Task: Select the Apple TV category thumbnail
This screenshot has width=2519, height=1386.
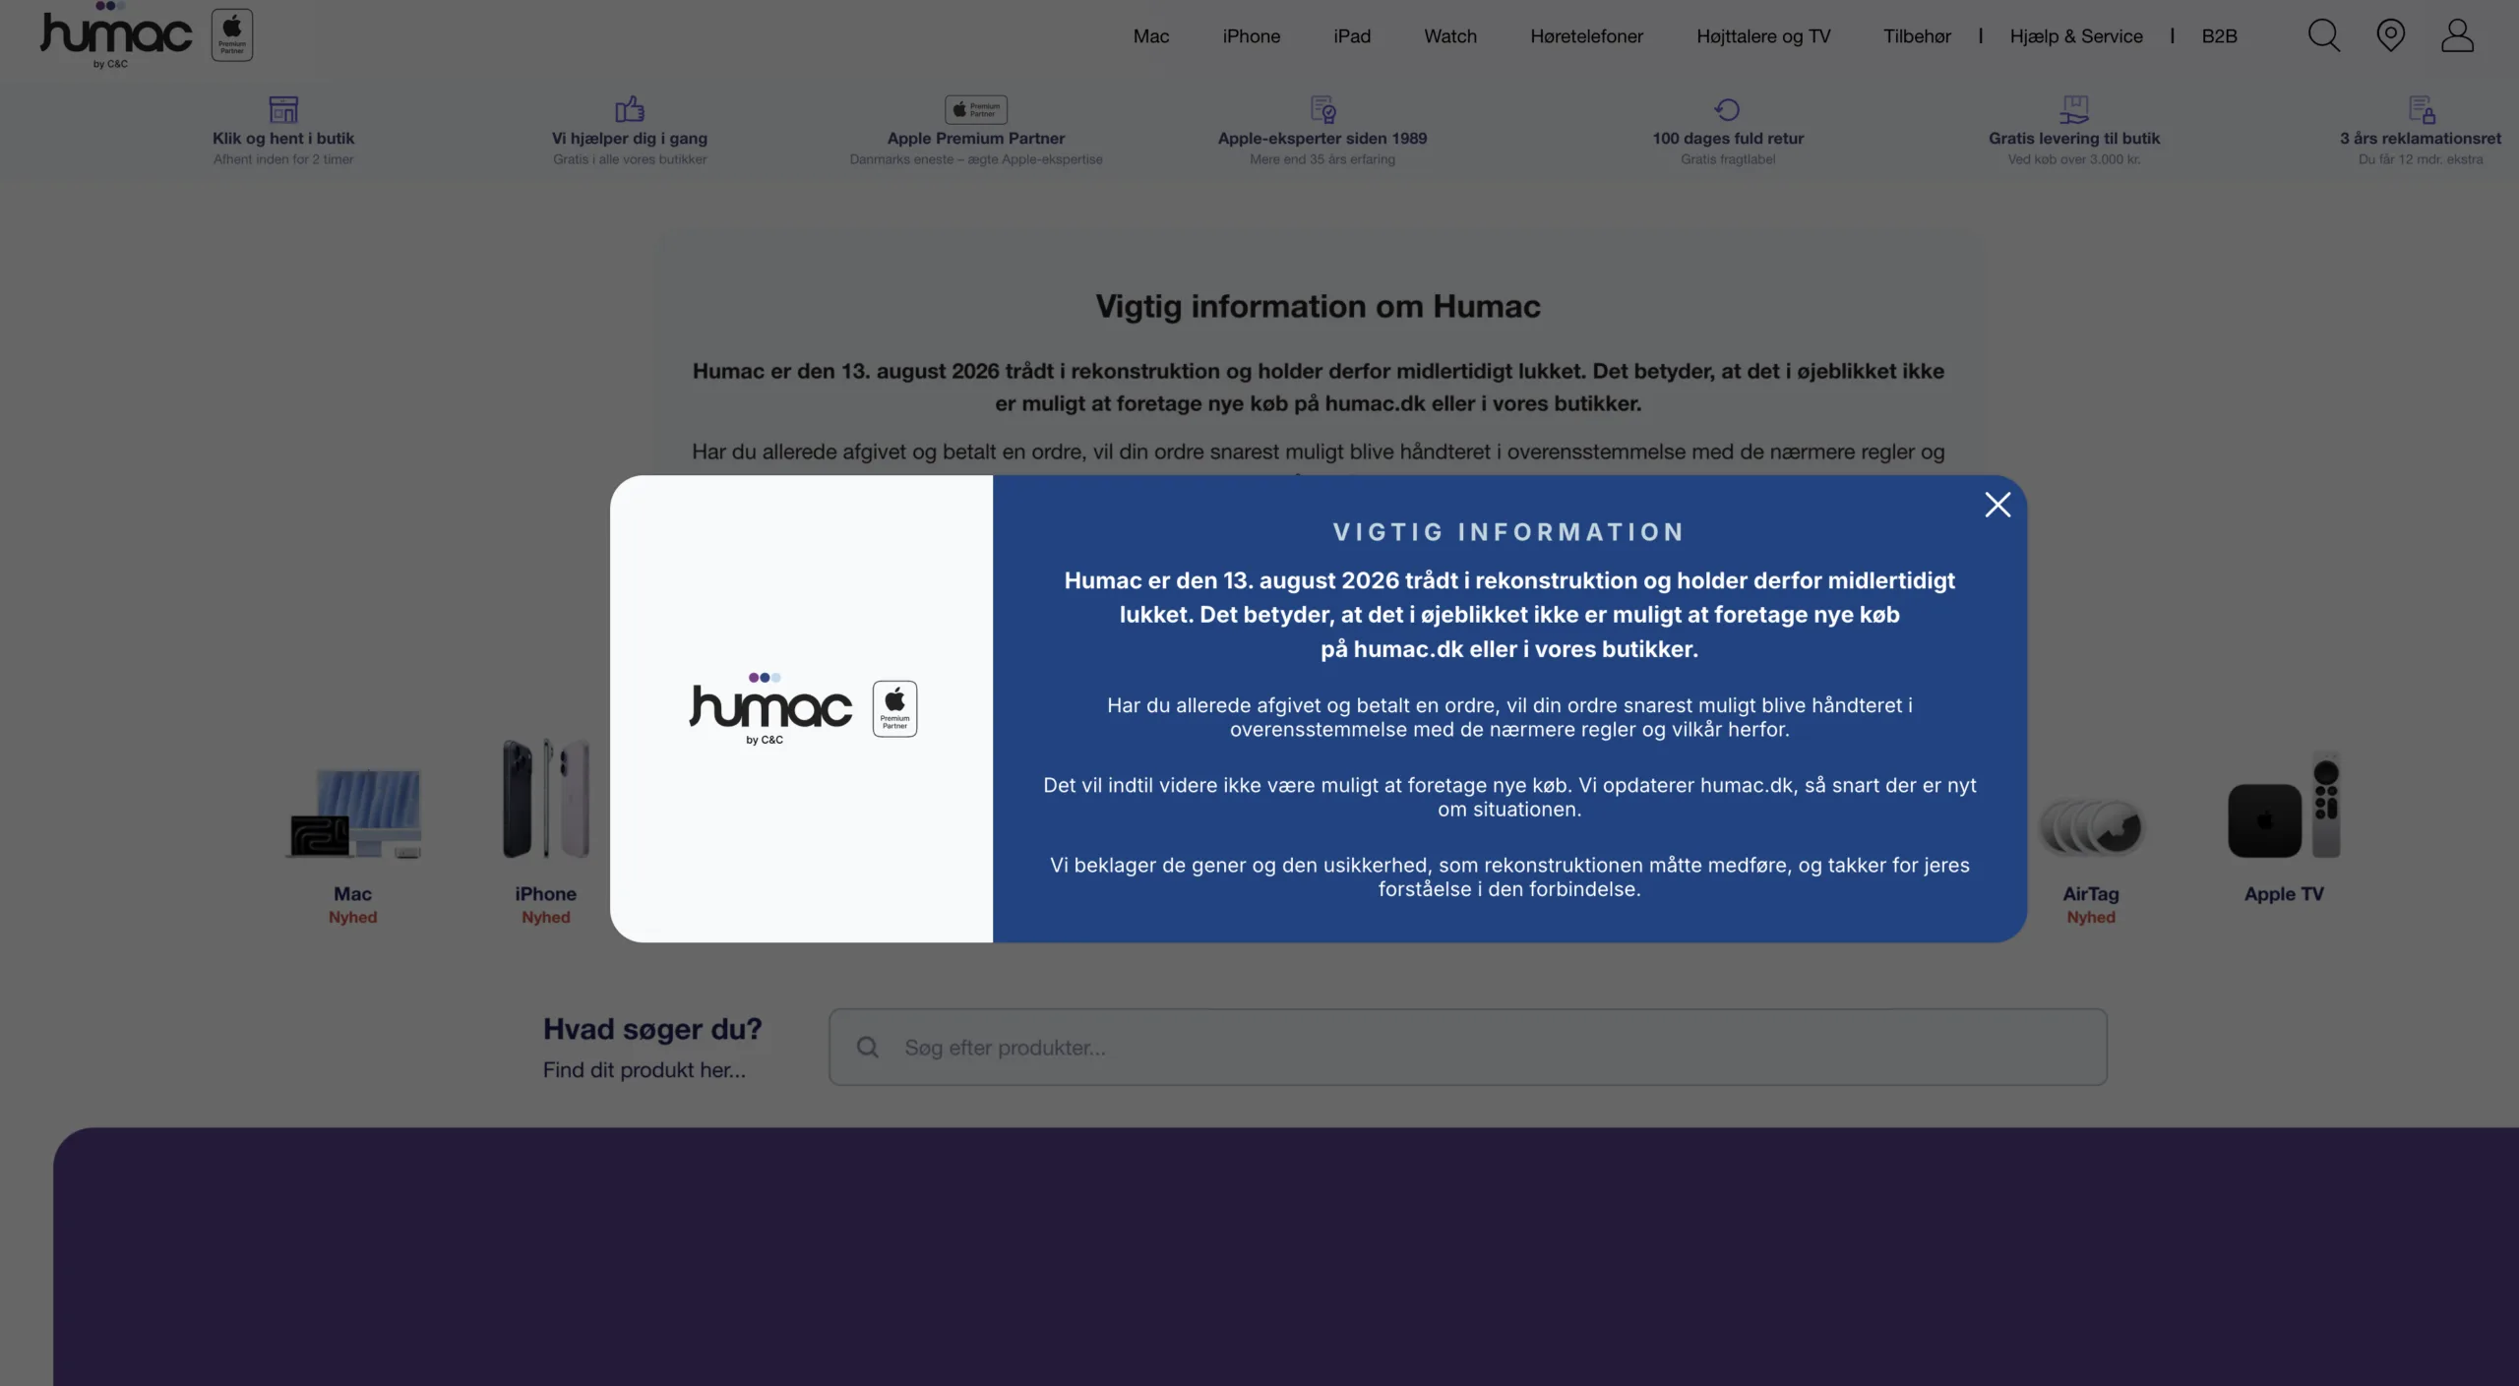Action: pos(2284,807)
